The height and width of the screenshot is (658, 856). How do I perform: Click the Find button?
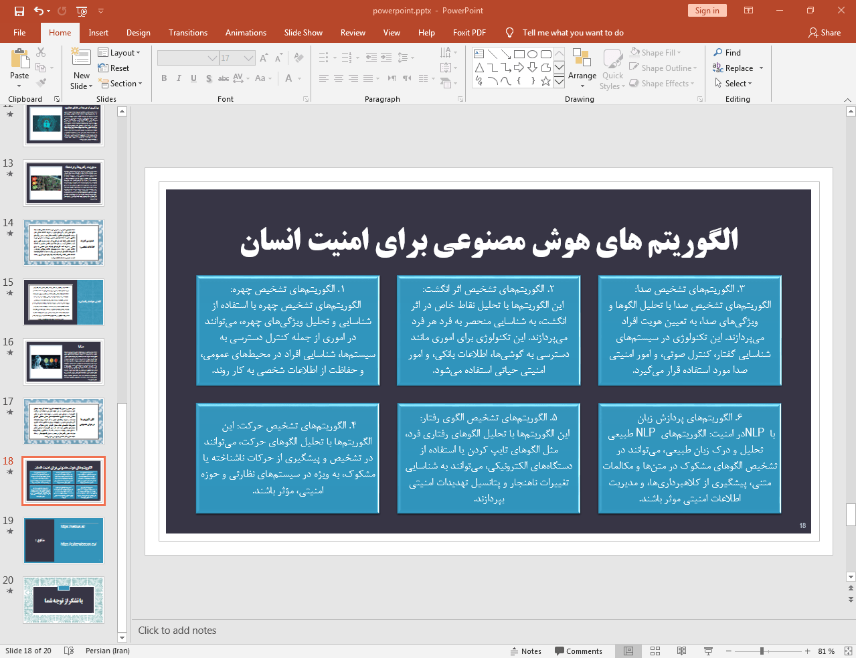[727, 53]
